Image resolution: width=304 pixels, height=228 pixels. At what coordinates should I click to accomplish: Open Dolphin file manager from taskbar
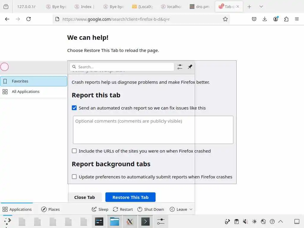[114, 221]
